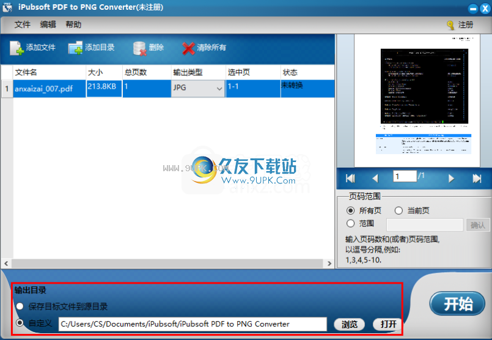This screenshot has height=340, width=492.
Task: Click the 1-1 selected pages cell
Action: coord(253,89)
